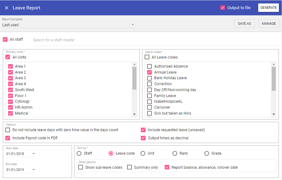Enable the All Leave codes checkbox

point(147,57)
